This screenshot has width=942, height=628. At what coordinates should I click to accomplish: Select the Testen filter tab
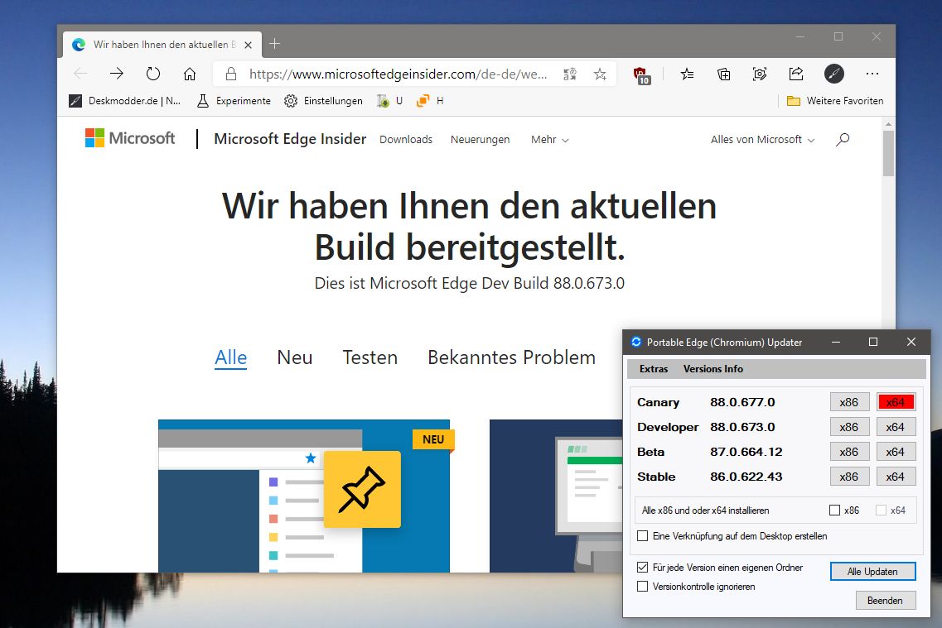pyautogui.click(x=370, y=357)
